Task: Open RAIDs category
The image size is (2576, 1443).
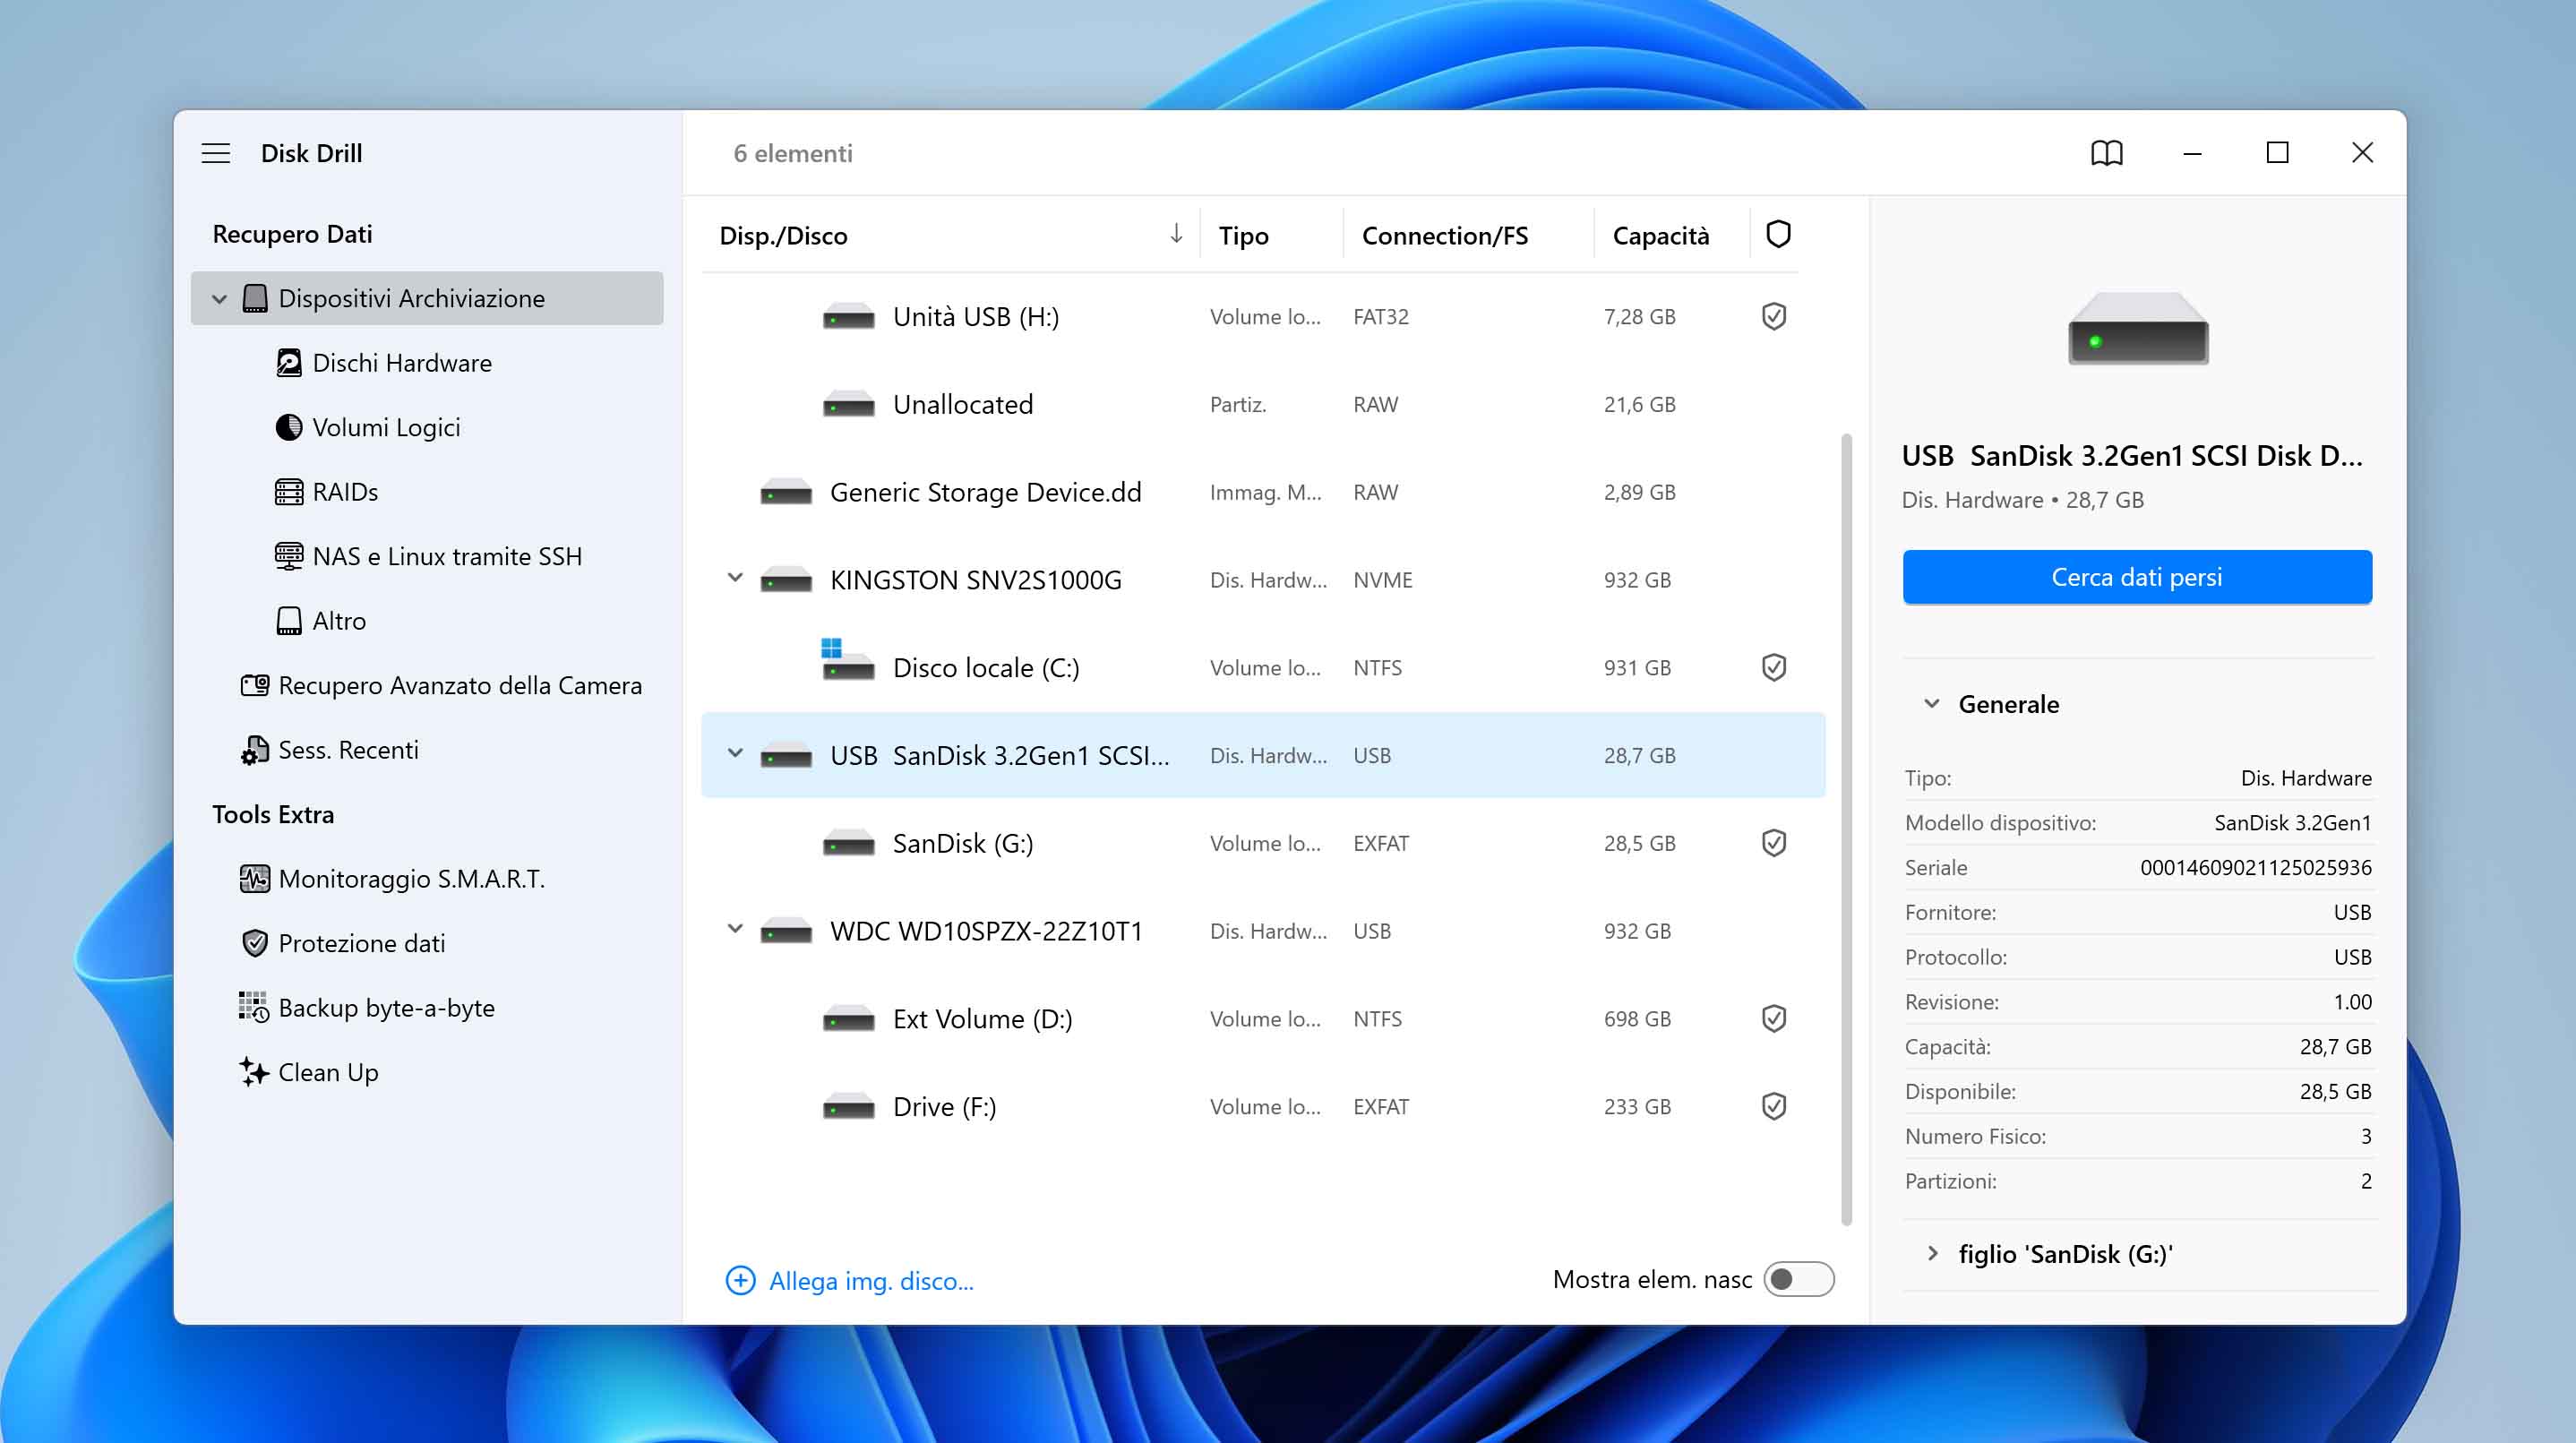Action: 345,492
